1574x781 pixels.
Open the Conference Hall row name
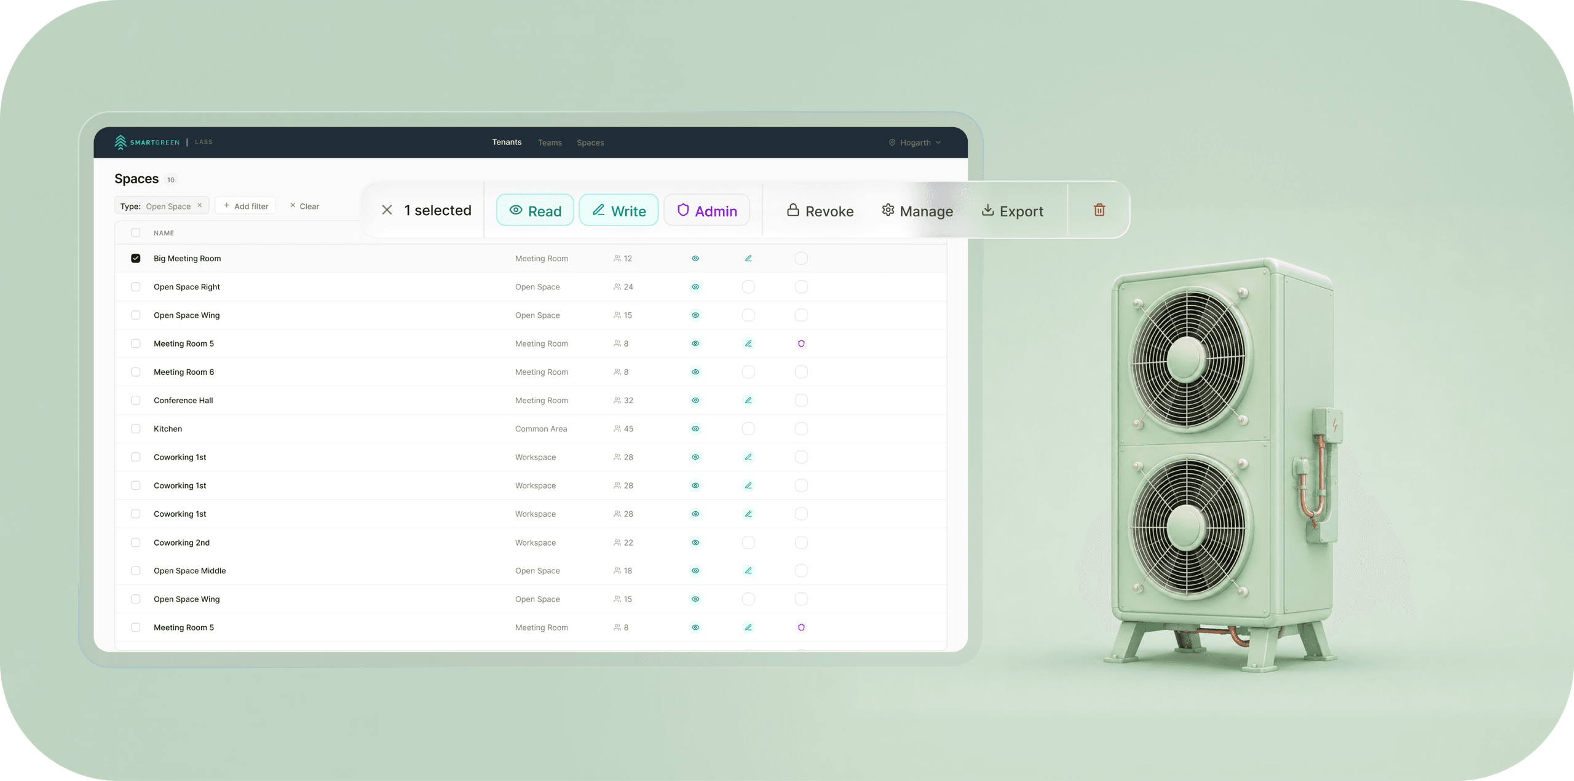tap(183, 401)
